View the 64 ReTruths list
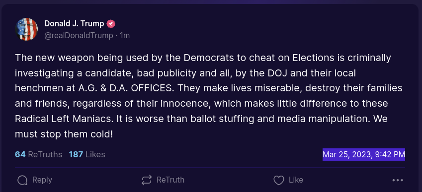This screenshot has width=422, height=192. point(38,154)
